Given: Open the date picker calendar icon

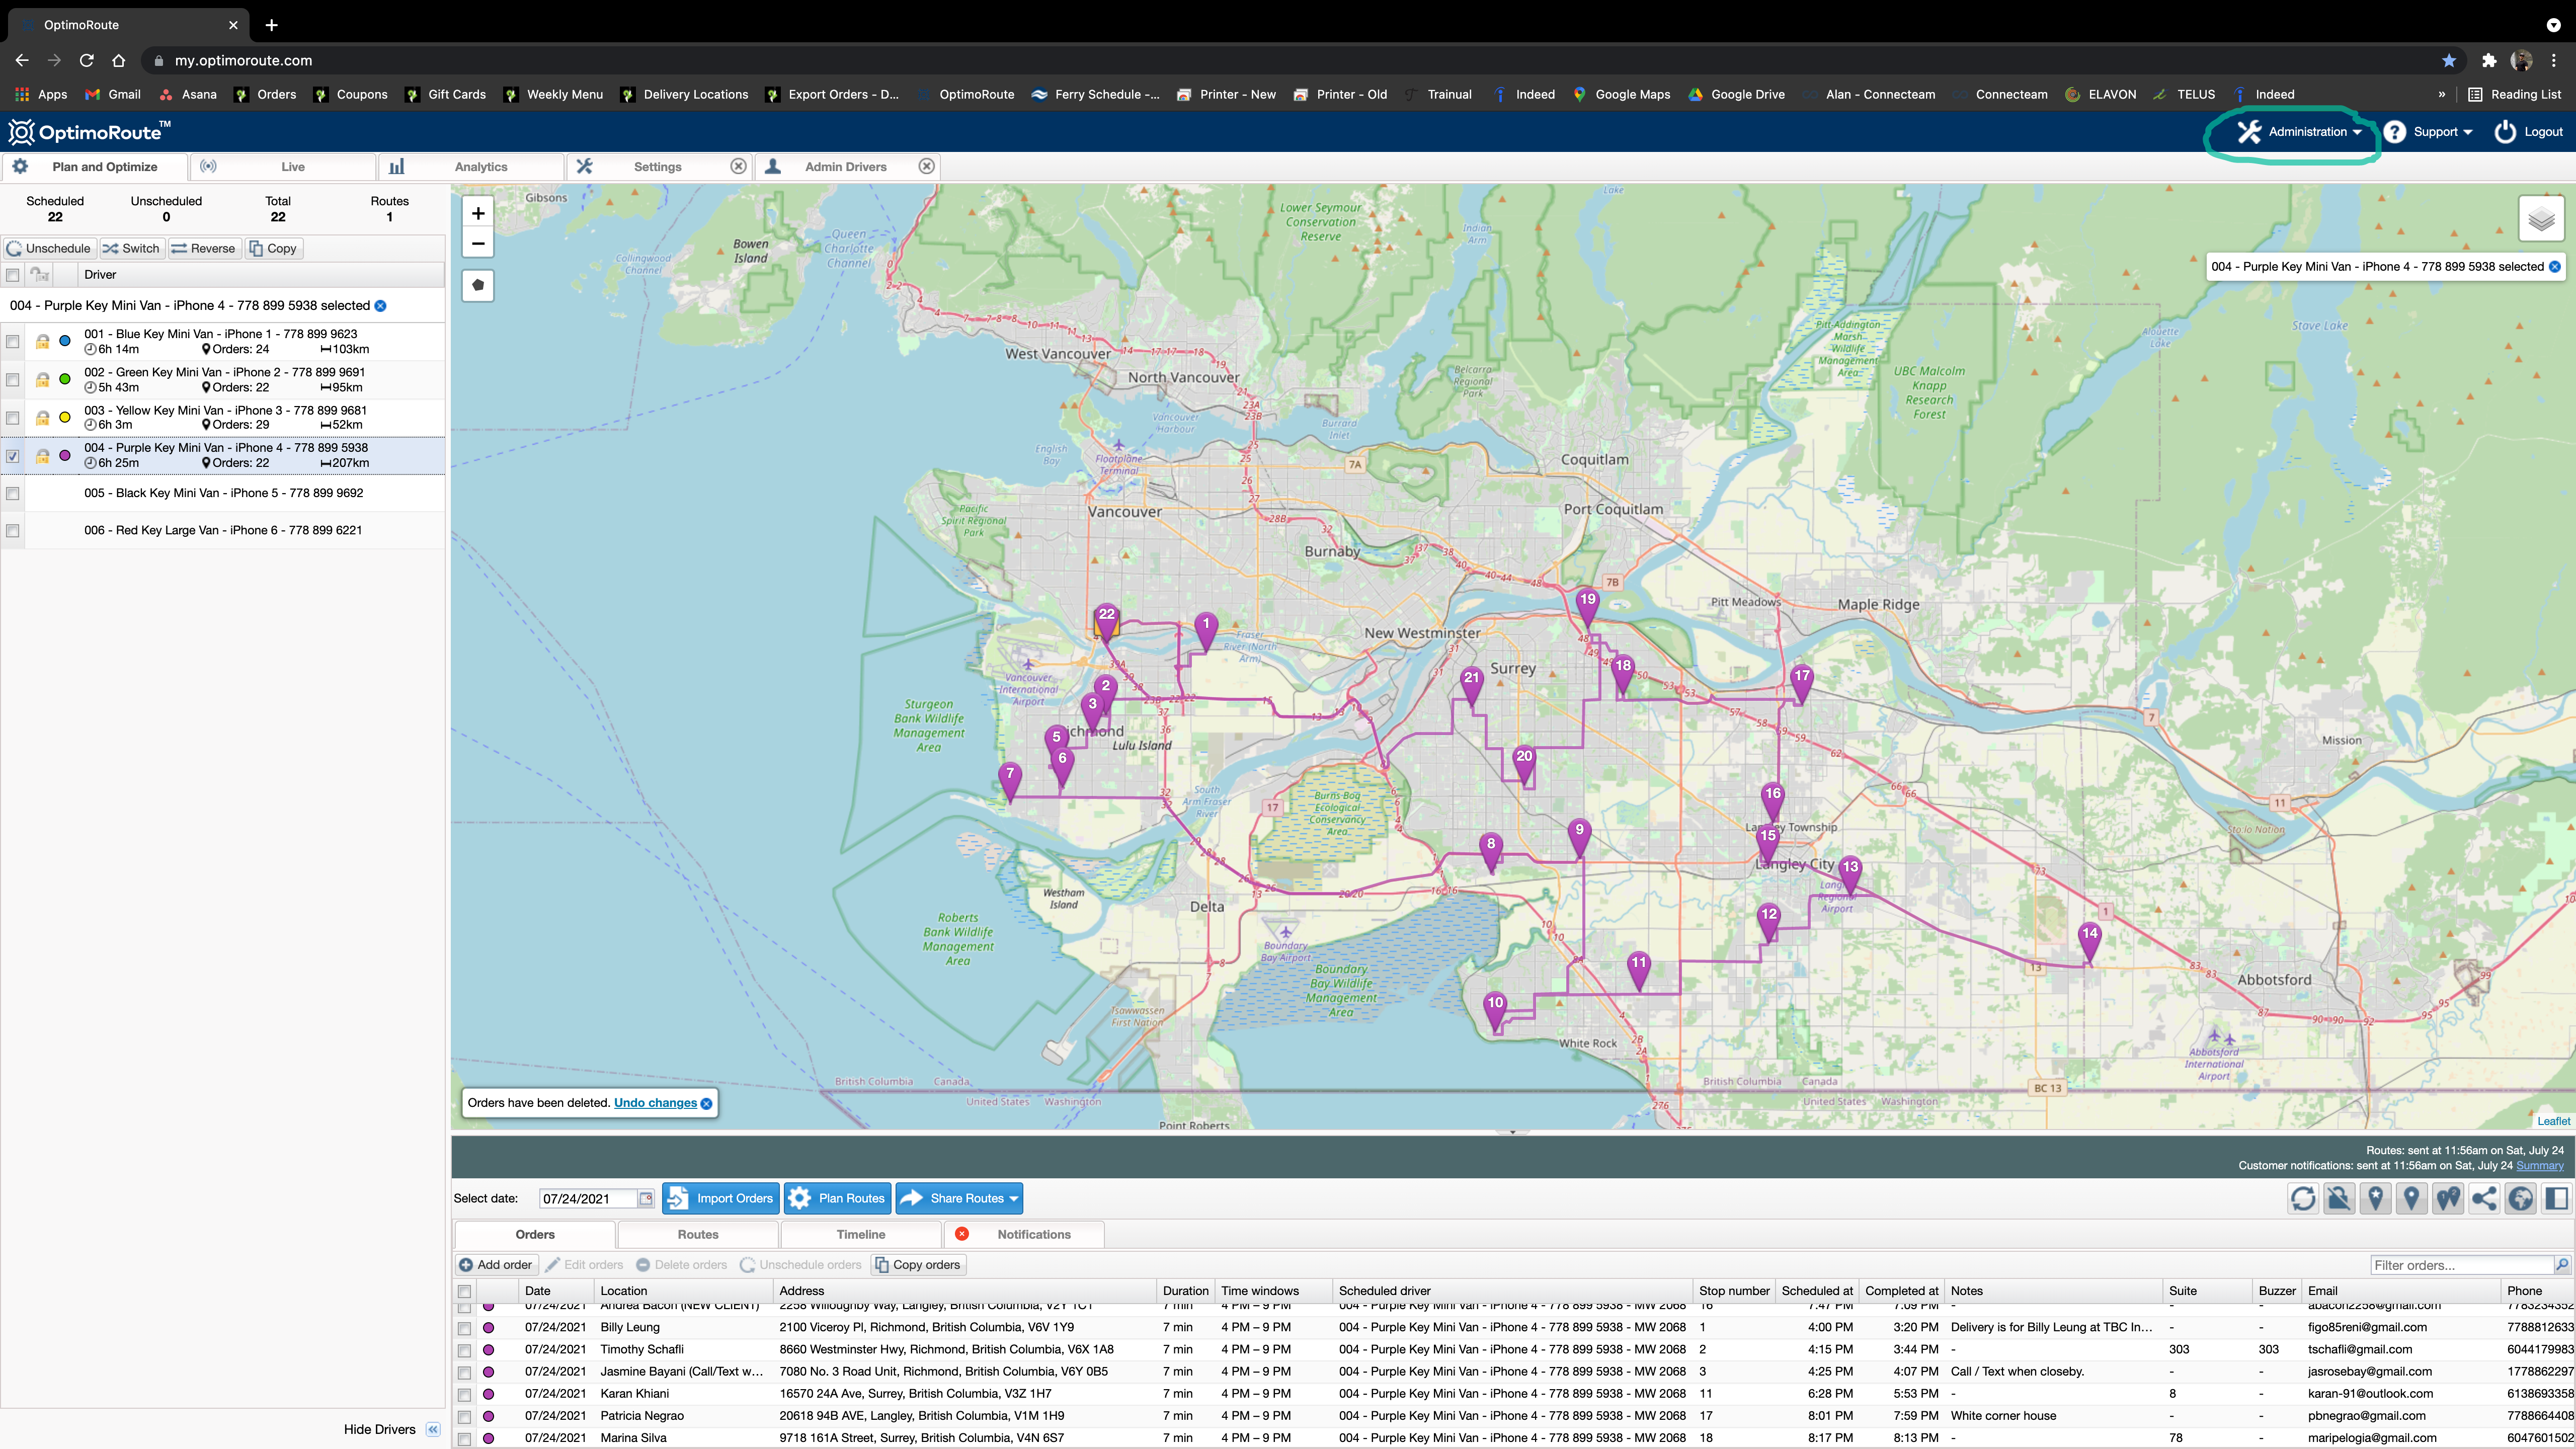Looking at the screenshot, I should point(646,1198).
